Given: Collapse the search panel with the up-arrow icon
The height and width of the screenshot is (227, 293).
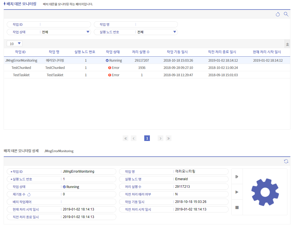Looking at the screenshot, I should point(287,44).
